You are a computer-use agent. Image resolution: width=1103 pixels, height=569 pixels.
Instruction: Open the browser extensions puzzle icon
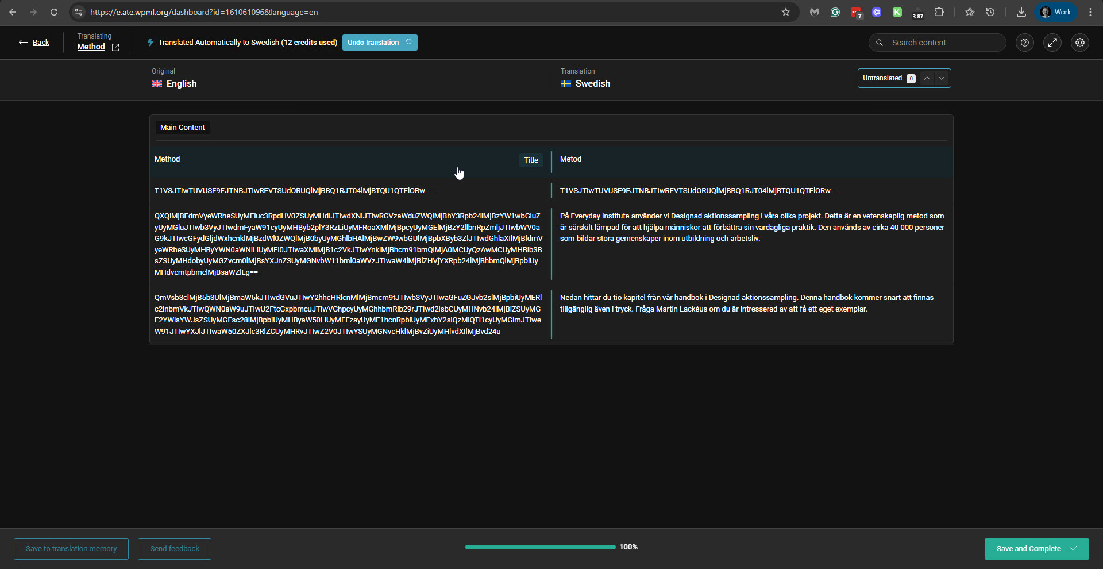click(x=939, y=12)
